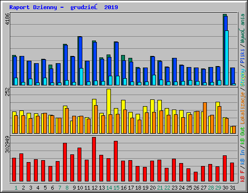
Task: Click day label "1" on the x-axis
Action: [x=16, y=188]
